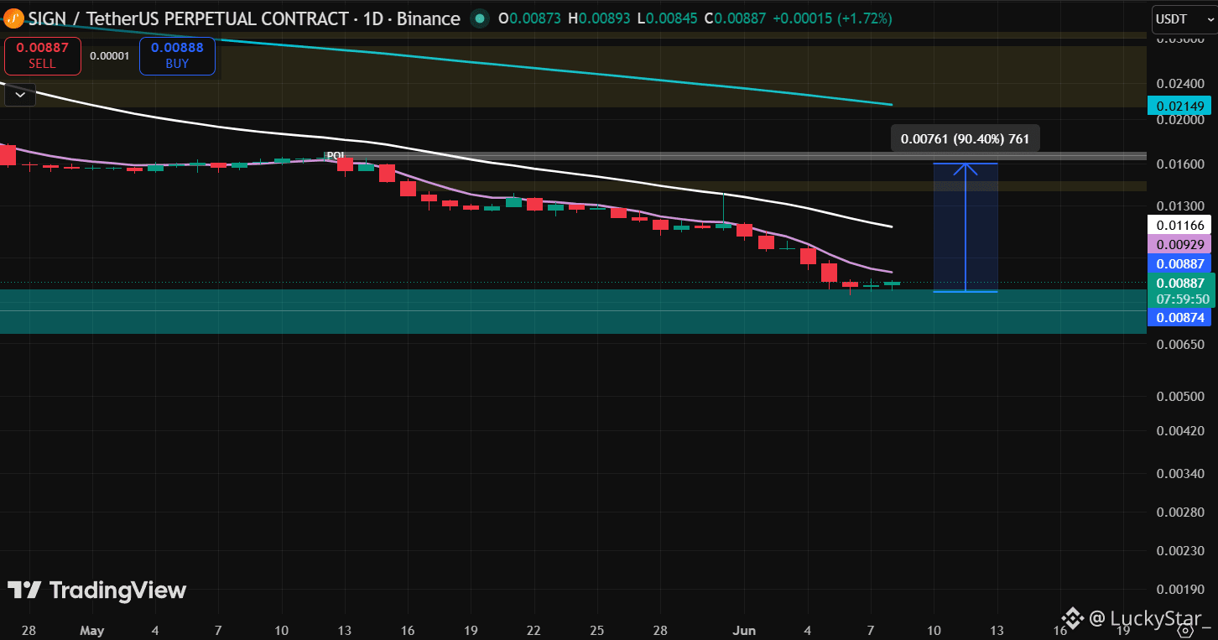Click the red SELL button
1218x640 pixels.
(43, 56)
